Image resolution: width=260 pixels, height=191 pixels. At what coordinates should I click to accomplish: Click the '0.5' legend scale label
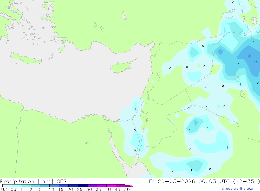[x=14, y=189]
